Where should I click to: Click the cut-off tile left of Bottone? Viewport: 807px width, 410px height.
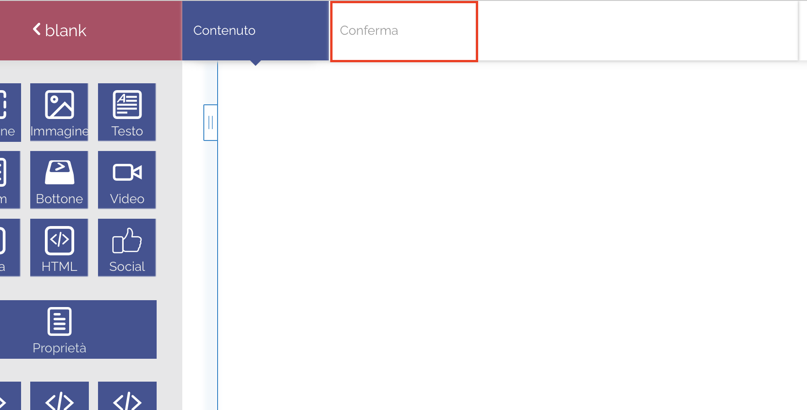pyautogui.click(x=9, y=180)
